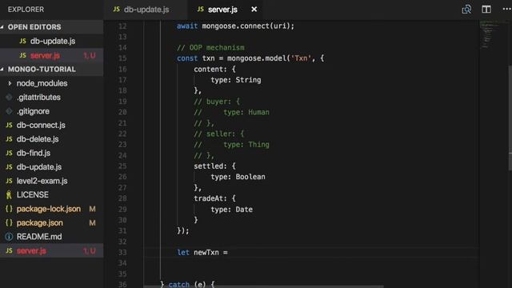Click the braces icon beside package.json
This screenshot has width=512, height=288.
pos(9,222)
